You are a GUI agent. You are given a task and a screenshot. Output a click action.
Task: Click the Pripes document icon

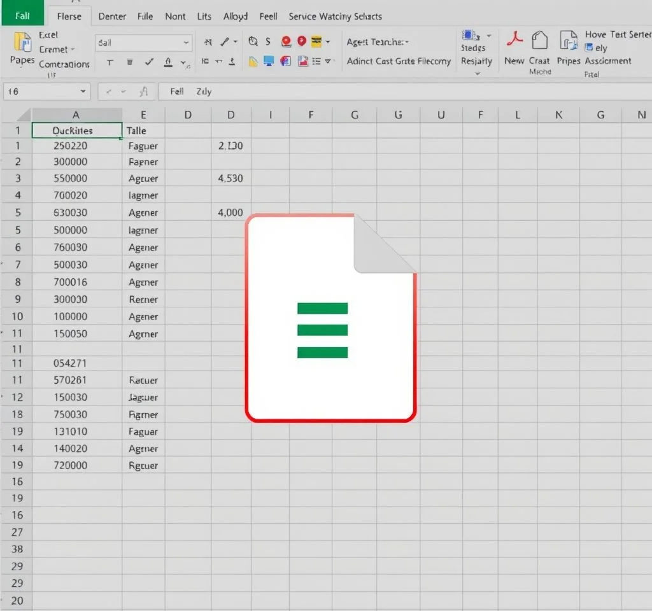point(569,41)
